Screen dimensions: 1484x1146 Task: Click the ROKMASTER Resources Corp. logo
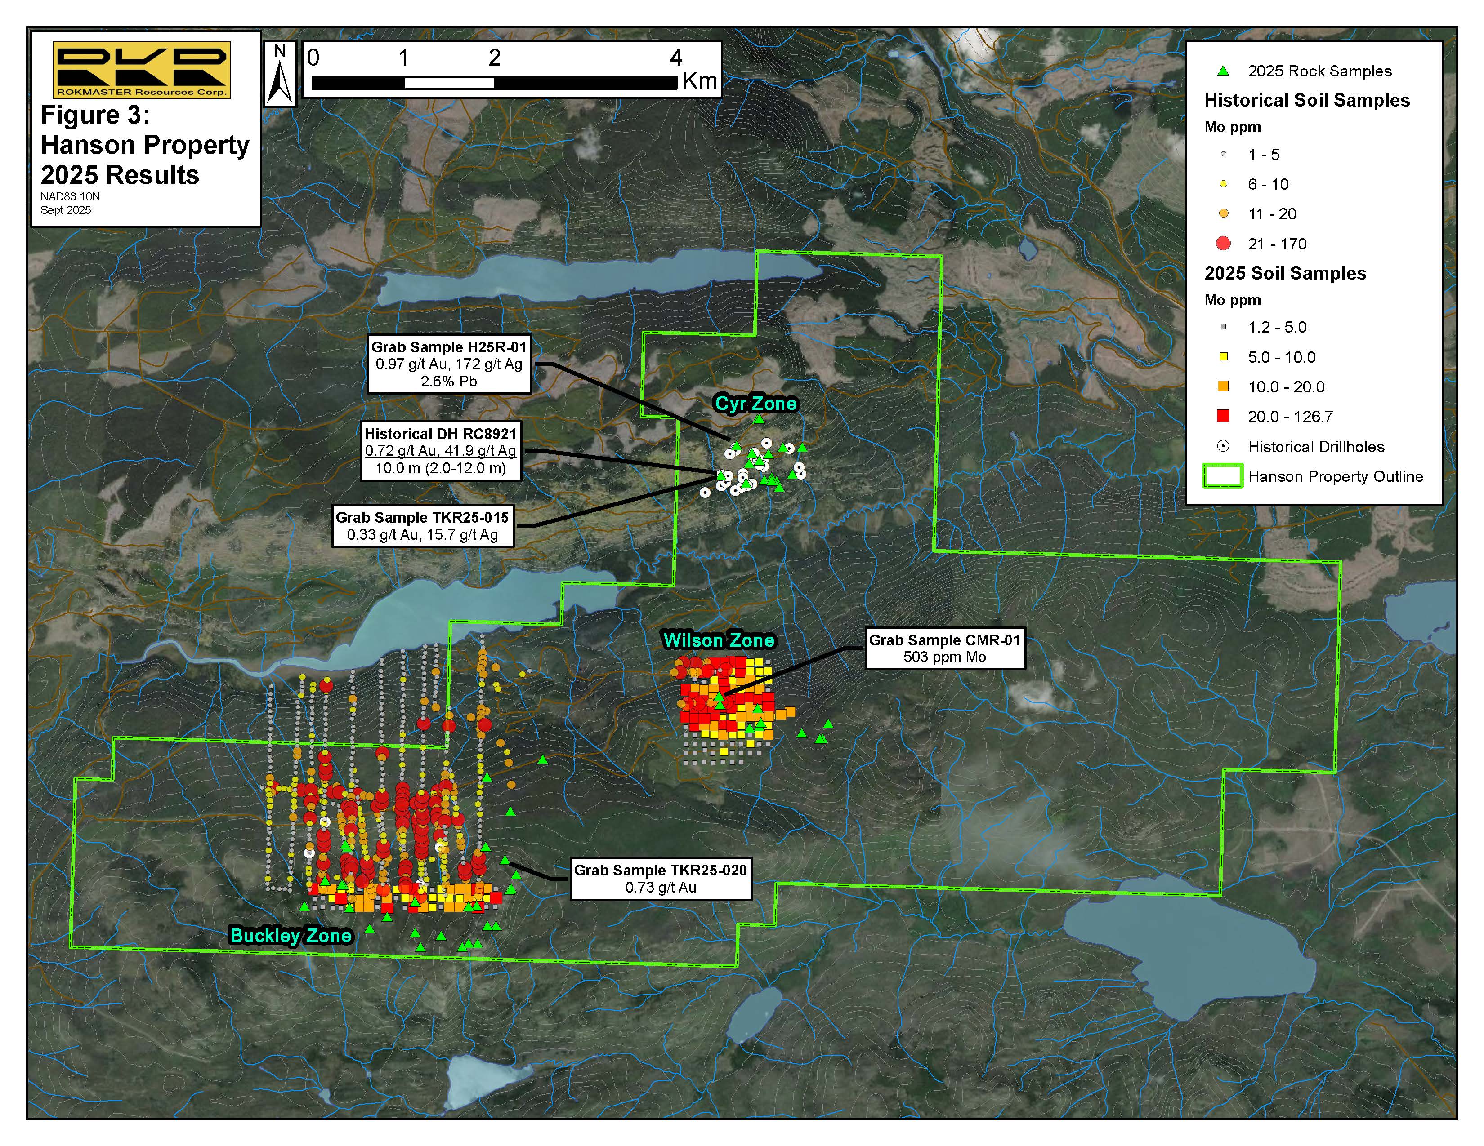[141, 70]
